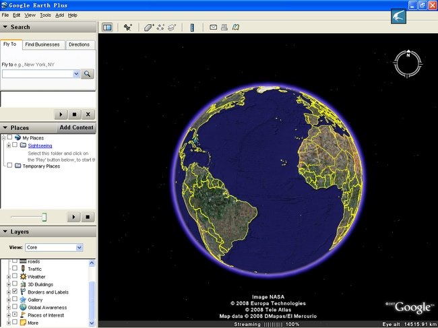Click the roads layer icon

click(x=23, y=261)
